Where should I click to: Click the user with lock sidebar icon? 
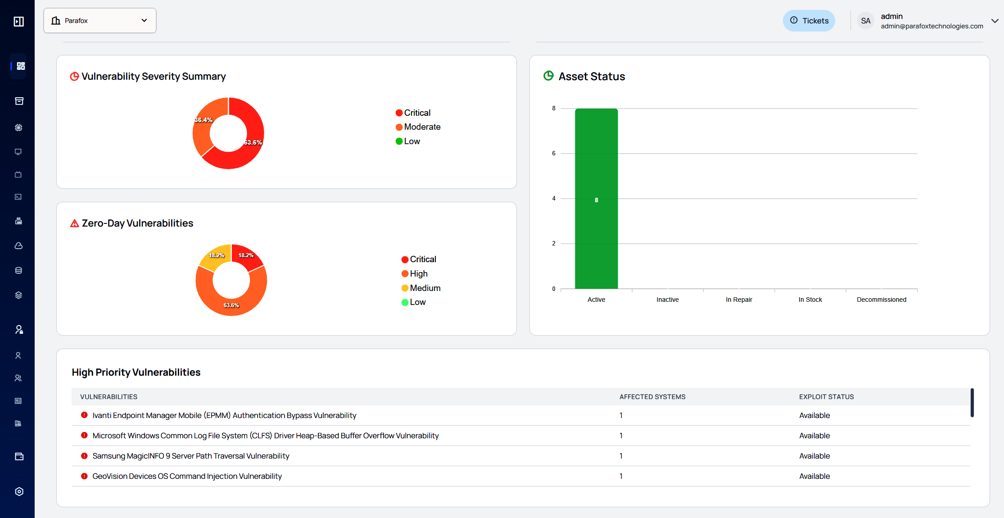18,330
